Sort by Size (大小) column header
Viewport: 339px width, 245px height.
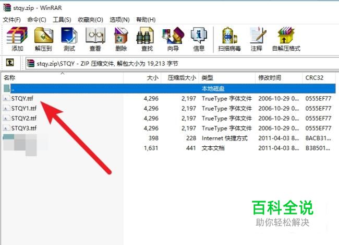coord(142,78)
